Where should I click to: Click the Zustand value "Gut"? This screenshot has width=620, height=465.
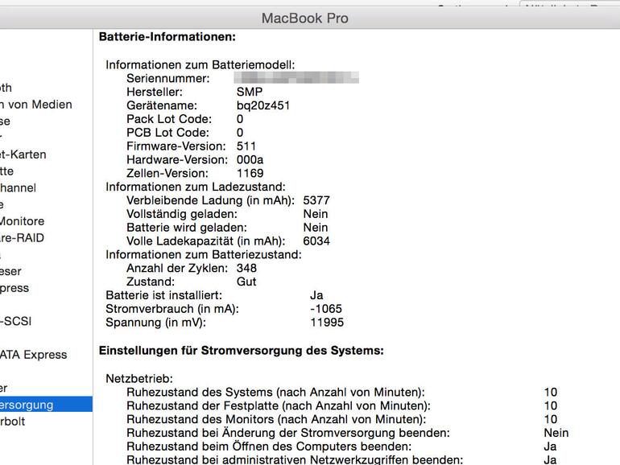tap(246, 282)
